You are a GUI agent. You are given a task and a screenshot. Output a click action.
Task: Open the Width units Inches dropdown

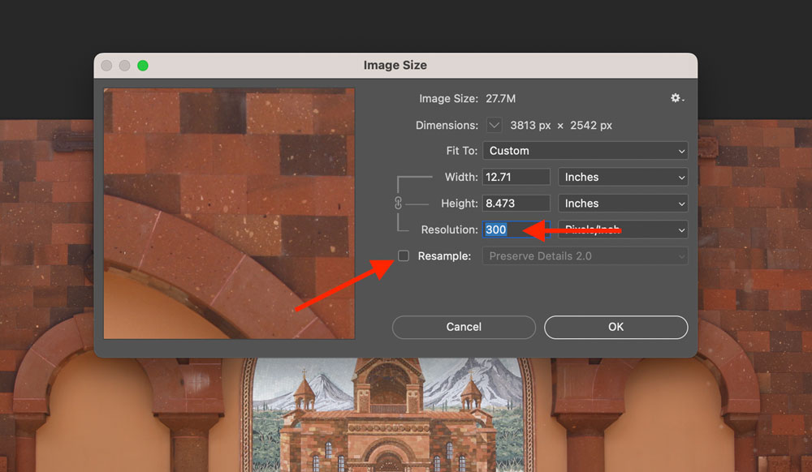pos(623,177)
